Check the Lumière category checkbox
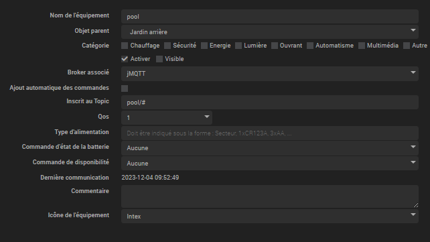Screen dimensions: 430x242 [x=238, y=46]
